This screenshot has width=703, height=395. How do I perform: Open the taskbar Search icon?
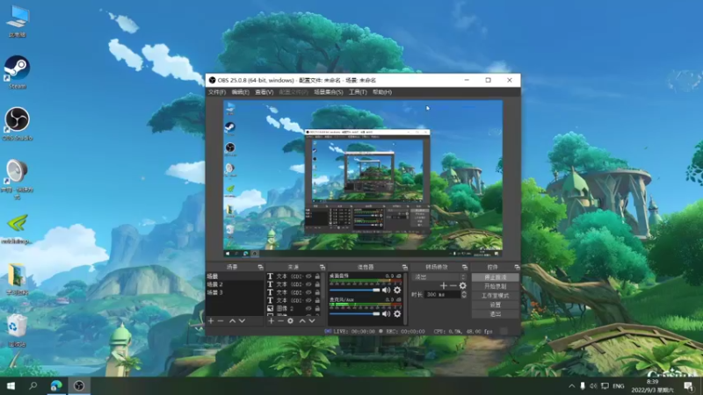click(x=33, y=385)
